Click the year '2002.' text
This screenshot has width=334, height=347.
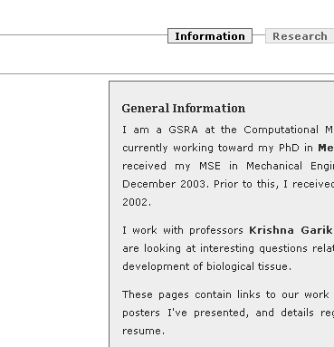[x=137, y=202]
